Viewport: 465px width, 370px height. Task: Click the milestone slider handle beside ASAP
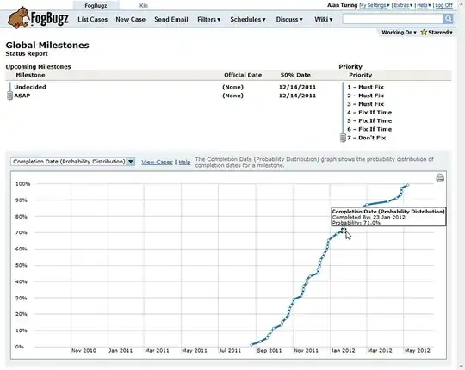pos(9,96)
